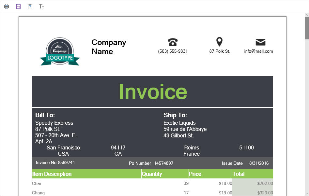Click the info@mail.com email text

[x=258, y=51]
